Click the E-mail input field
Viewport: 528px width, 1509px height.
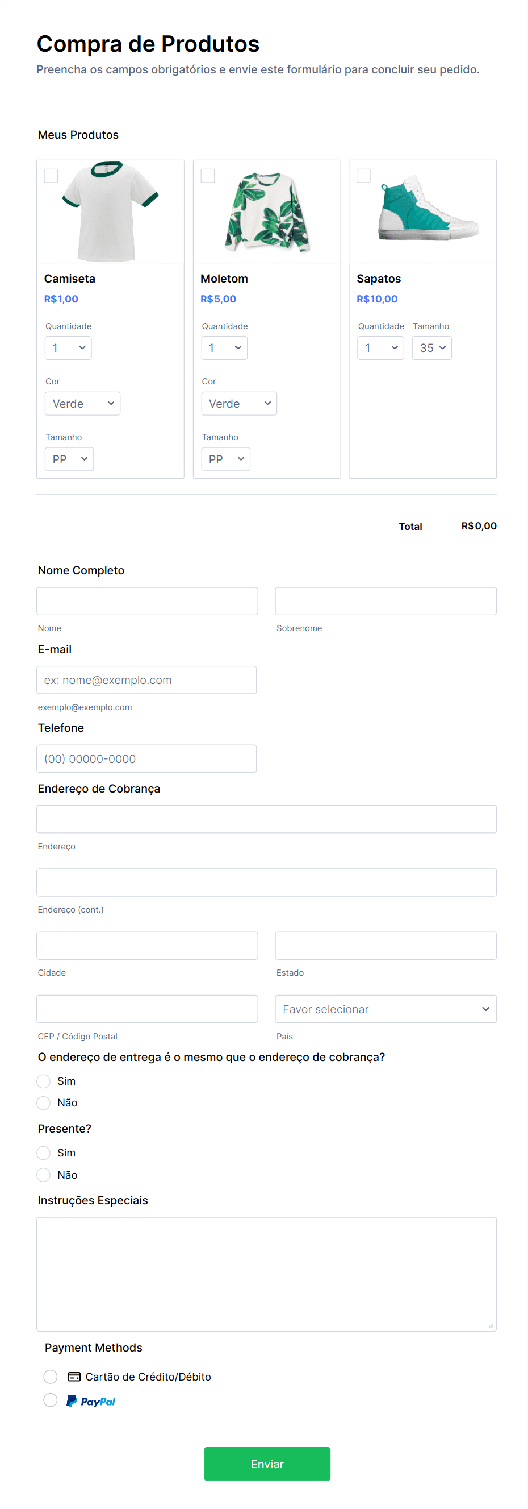pos(146,679)
